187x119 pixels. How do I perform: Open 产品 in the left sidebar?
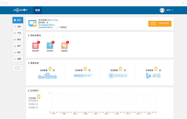(x=18, y=33)
